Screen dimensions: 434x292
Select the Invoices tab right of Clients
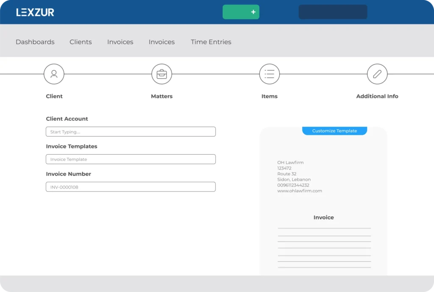[x=120, y=42]
